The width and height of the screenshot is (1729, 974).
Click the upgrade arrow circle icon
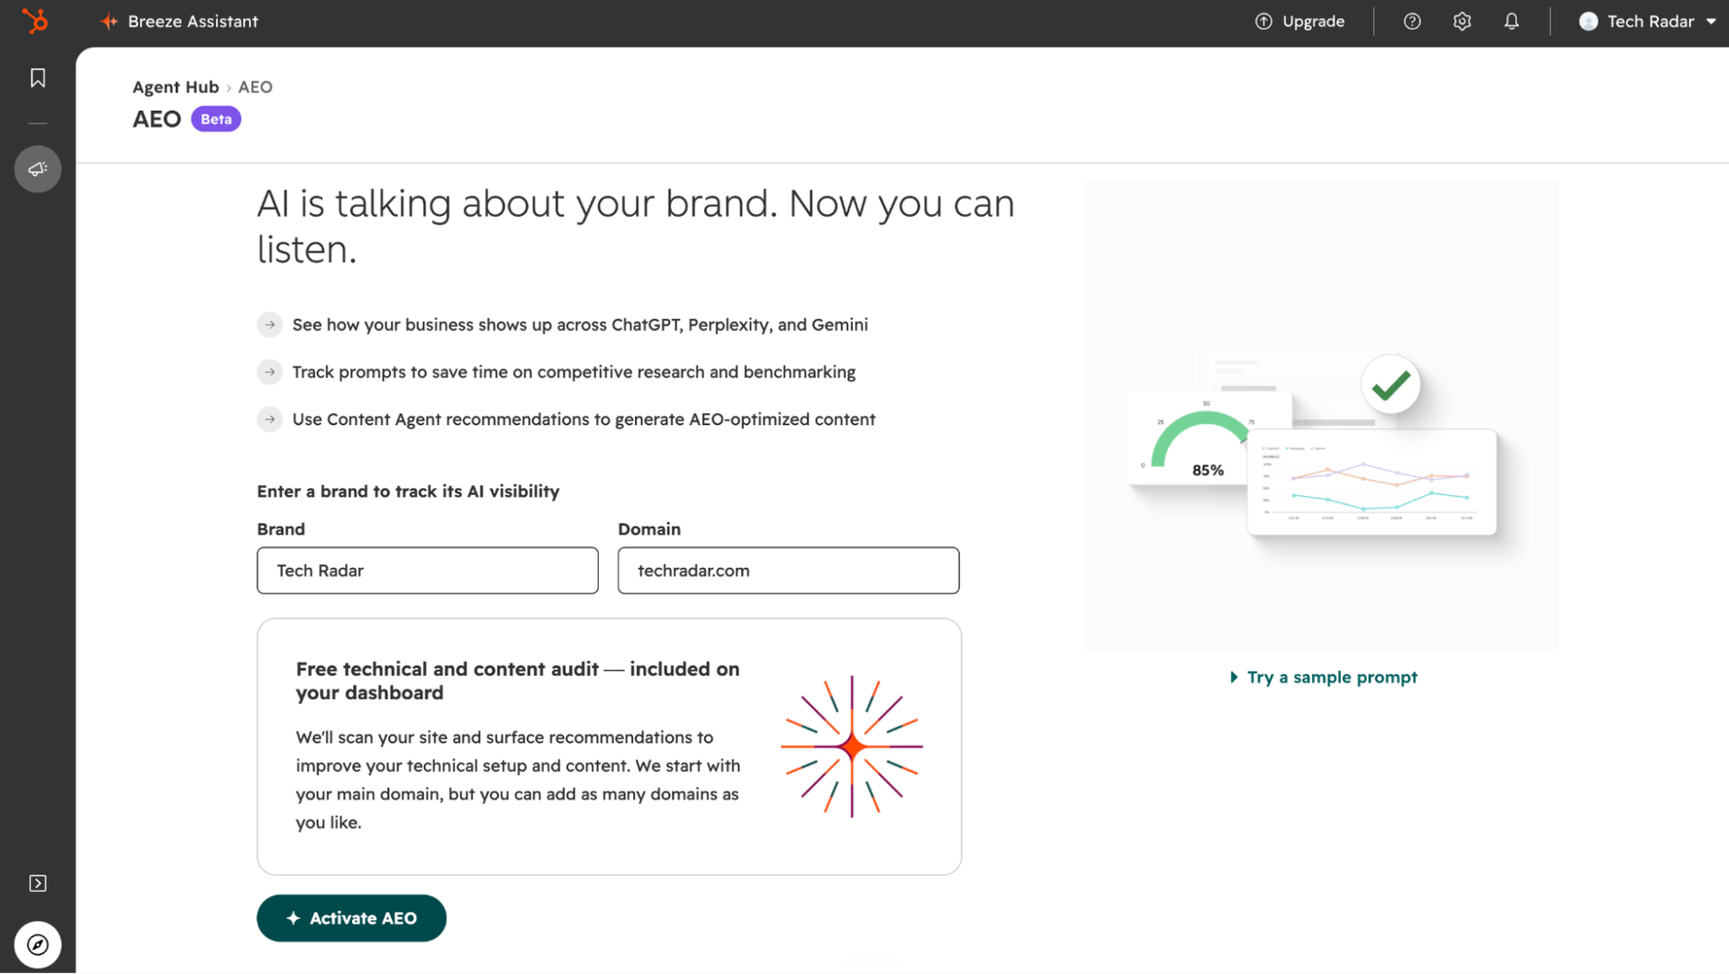click(x=1264, y=22)
